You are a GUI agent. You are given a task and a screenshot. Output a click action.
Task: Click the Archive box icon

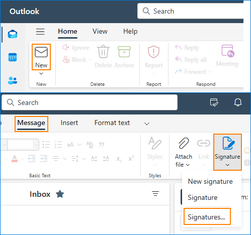[x=124, y=52]
